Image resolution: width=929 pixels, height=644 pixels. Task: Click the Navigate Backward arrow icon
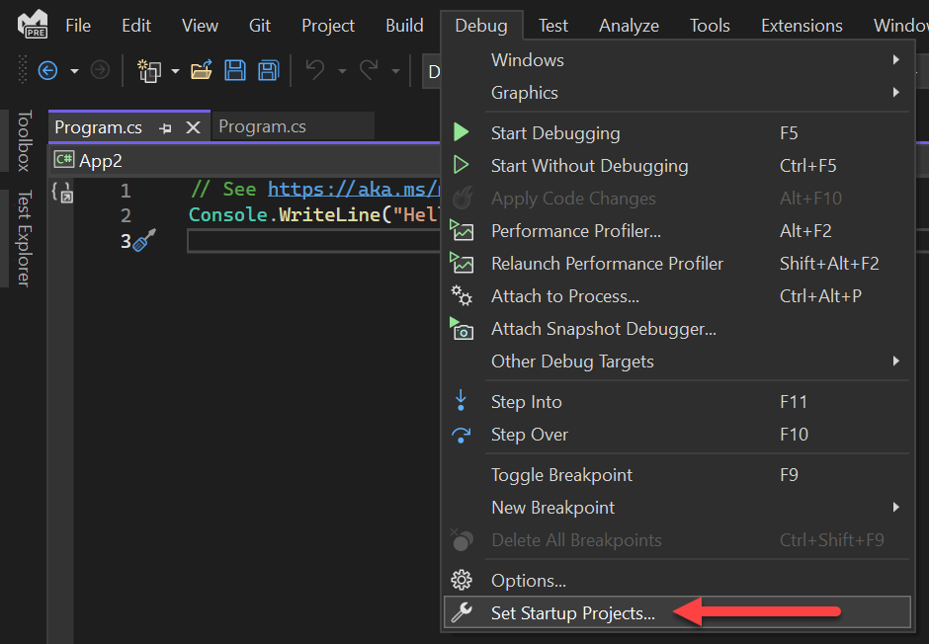(46, 70)
